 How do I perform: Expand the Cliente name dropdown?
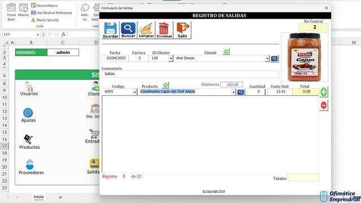click(x=267, y=59)
